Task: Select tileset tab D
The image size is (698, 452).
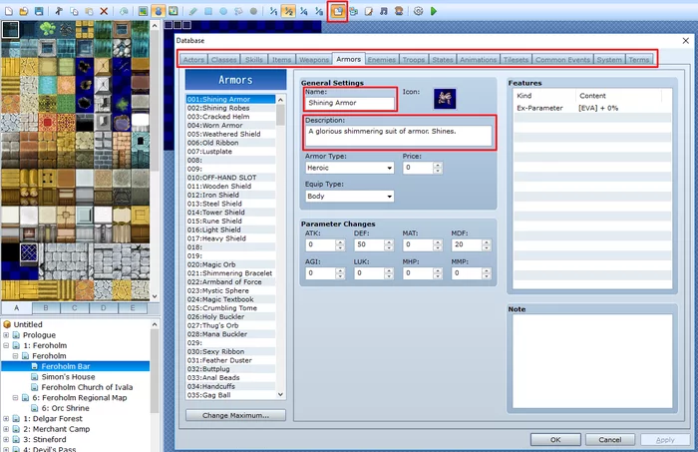Action: click(104, 307)
